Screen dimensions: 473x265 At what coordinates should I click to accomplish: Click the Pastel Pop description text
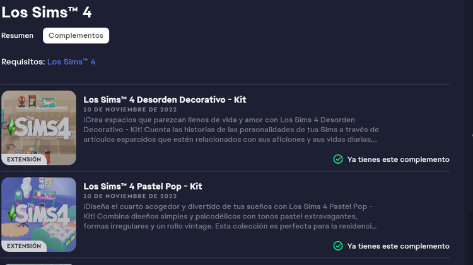click(230, 216)
